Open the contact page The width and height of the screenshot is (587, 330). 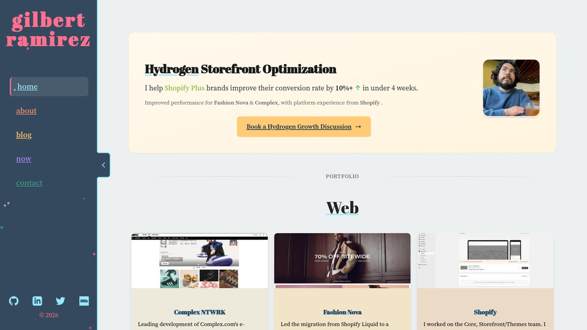pos(29,182)
